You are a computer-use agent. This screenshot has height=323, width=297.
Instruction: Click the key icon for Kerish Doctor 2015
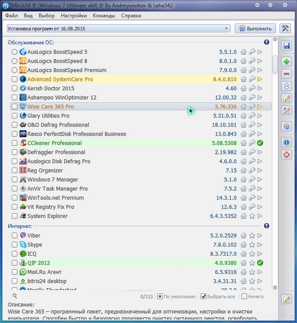(x=252, y=88)
